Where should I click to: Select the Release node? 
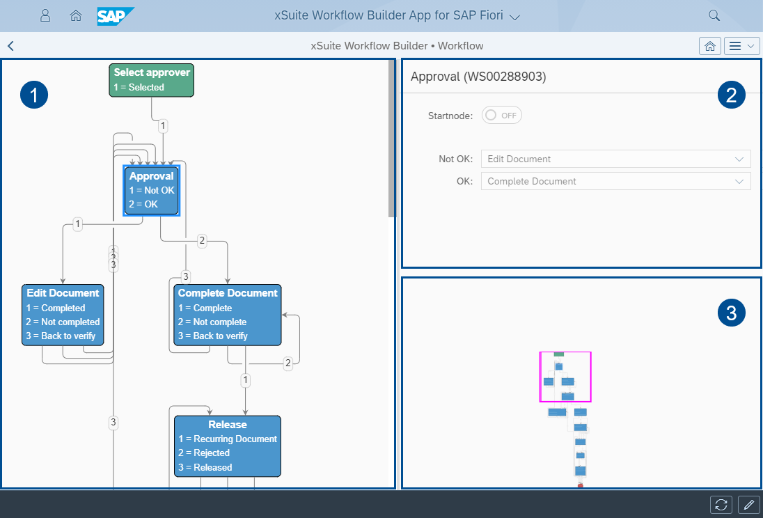coord(227,446)
